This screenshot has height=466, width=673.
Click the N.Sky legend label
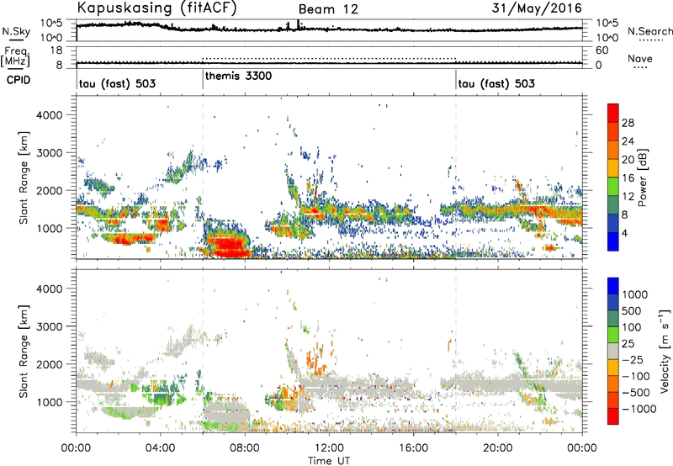coord(16,31)
